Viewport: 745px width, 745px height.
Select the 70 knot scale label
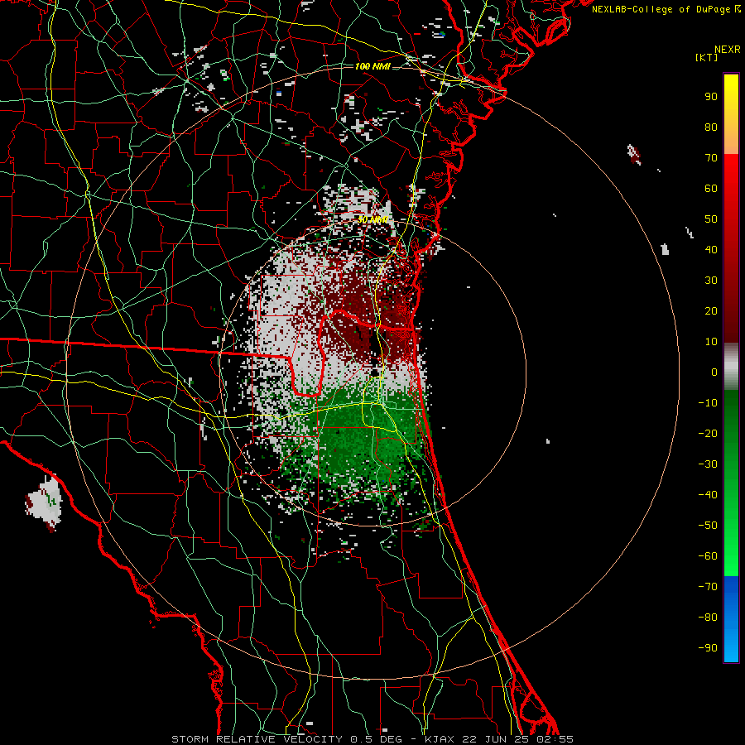click(711, 158)
